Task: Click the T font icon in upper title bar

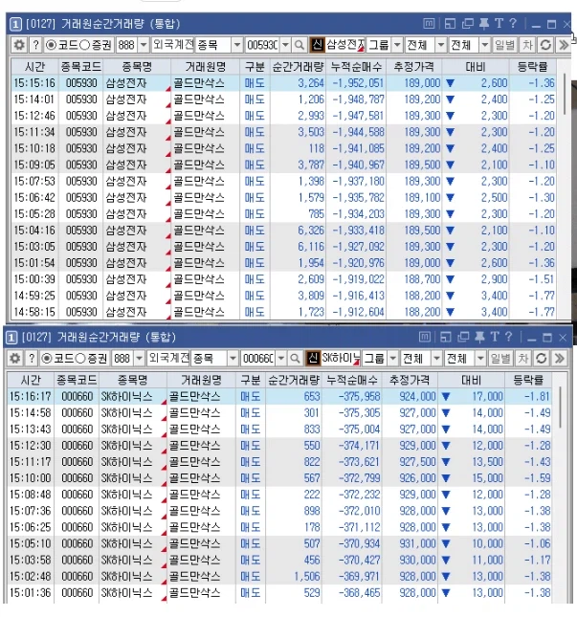Action: click(499, 24)
